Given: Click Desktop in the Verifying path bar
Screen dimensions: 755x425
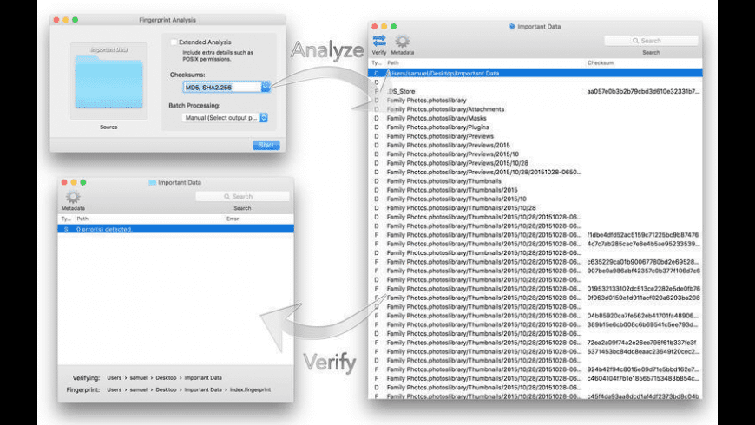Looking at the screenshot, I should click(166, 378).
